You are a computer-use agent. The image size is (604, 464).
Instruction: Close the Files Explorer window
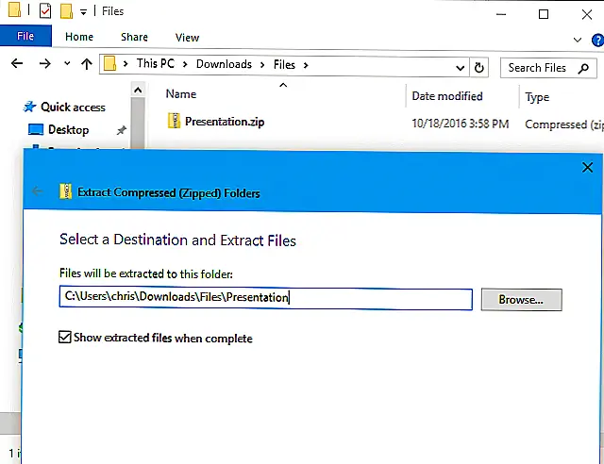pyautogui.click(x=587, y=14)
